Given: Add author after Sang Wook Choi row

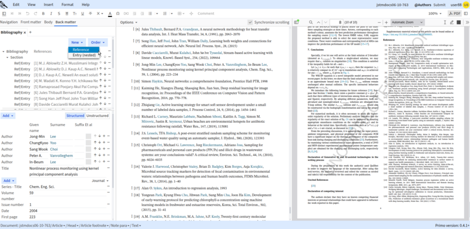Looking at the screenshot, I should coord(104,149).
